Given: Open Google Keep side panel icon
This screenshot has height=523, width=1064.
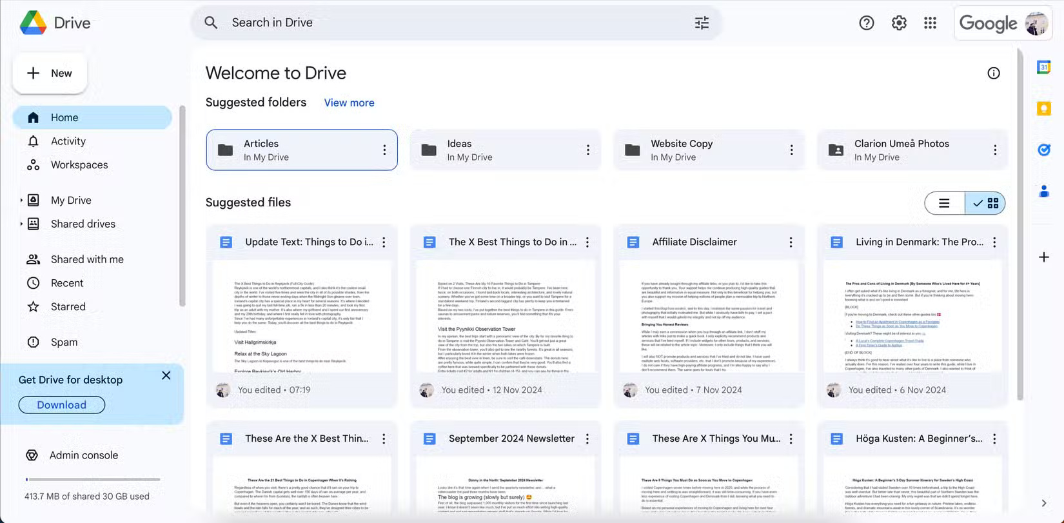Looking at the screenshot, I should (x=1044, y=108).
